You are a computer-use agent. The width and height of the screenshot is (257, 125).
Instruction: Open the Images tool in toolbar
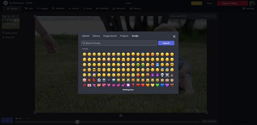pos(42,8)
